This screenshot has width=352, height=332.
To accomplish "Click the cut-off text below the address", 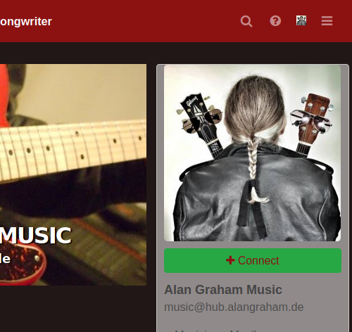I will pyautogui.click(x=216, y=331).
